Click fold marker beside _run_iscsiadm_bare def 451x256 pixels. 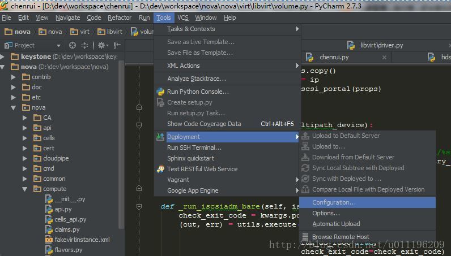click(139, 206)
